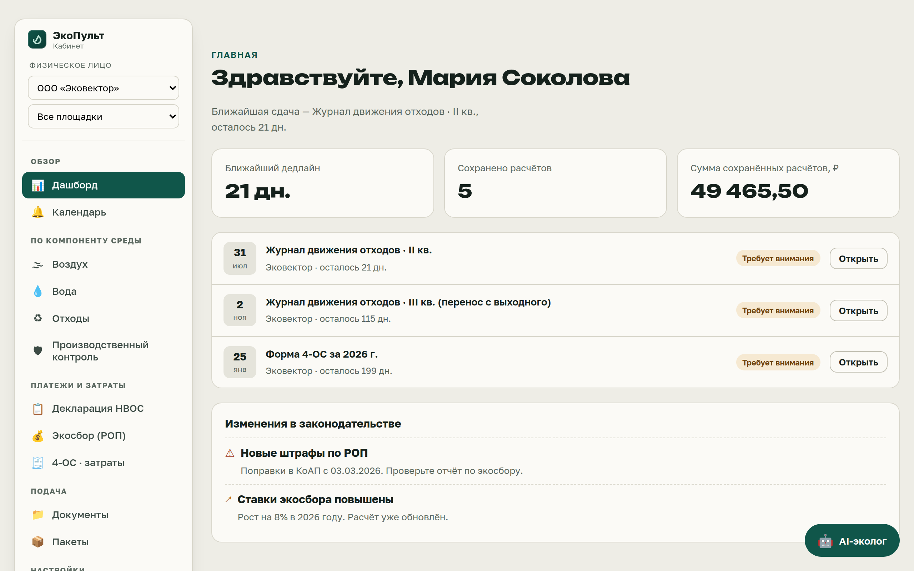Open the Воздух section
The height and width of the screenshot is (571, 914).
104,264
